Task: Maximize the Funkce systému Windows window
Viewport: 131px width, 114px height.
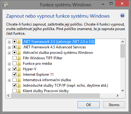Action: click(x=111, y=4)
